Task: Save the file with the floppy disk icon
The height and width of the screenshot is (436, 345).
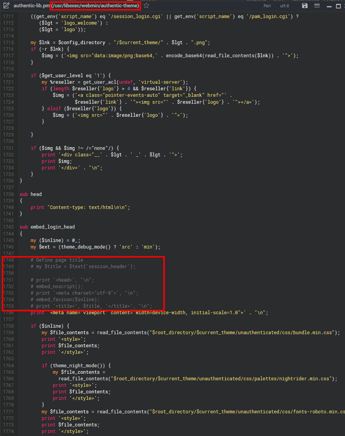Action: click(305, 5)
